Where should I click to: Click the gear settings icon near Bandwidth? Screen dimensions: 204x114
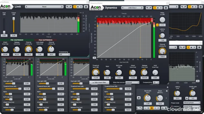coord(139,98)
